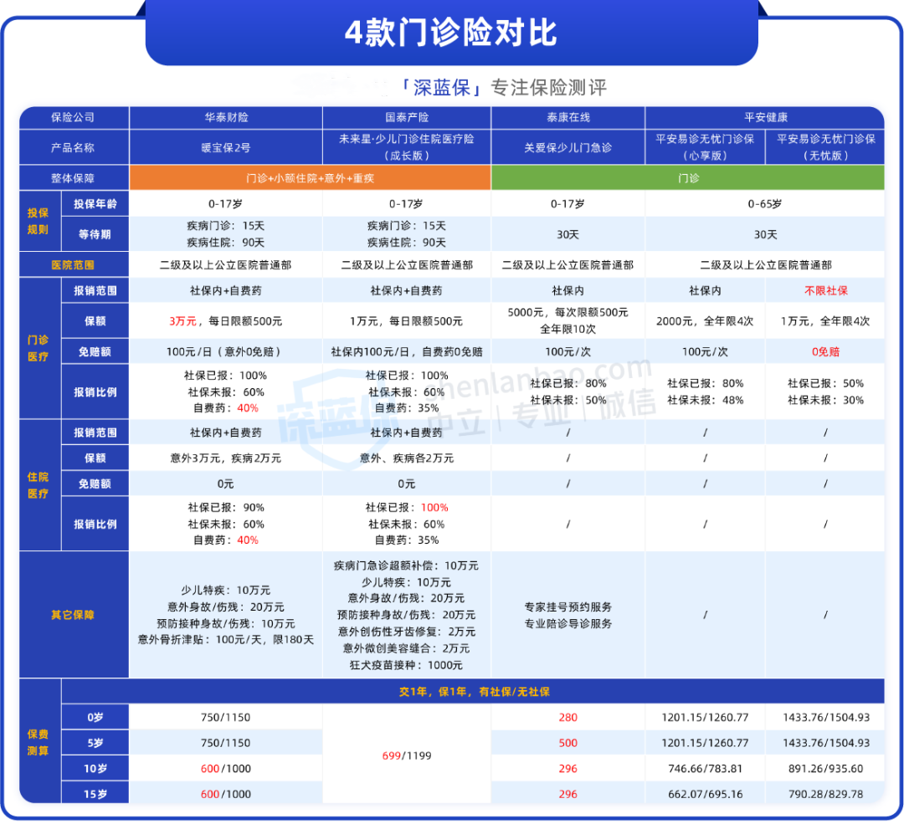Screen dimensions: 904x824
Task: Click the product name "暖宝保2号"
Action: coord(226,147)
